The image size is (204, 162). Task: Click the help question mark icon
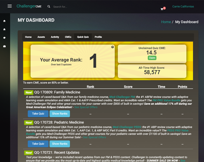112,47
